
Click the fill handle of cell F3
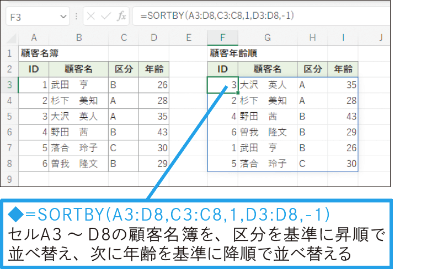[x=238, y=93]
